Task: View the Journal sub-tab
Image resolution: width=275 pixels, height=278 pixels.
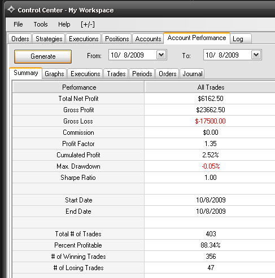Action: tap(193, 74)
